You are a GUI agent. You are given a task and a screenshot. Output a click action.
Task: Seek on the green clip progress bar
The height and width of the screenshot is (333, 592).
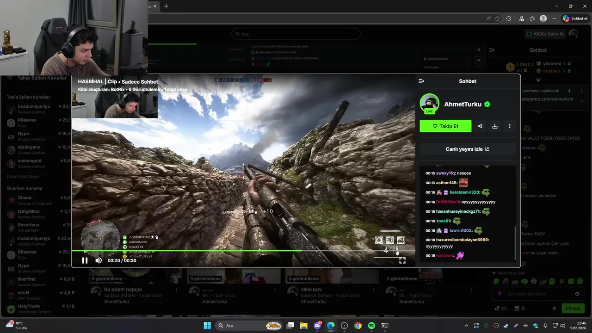pos(243,251)
